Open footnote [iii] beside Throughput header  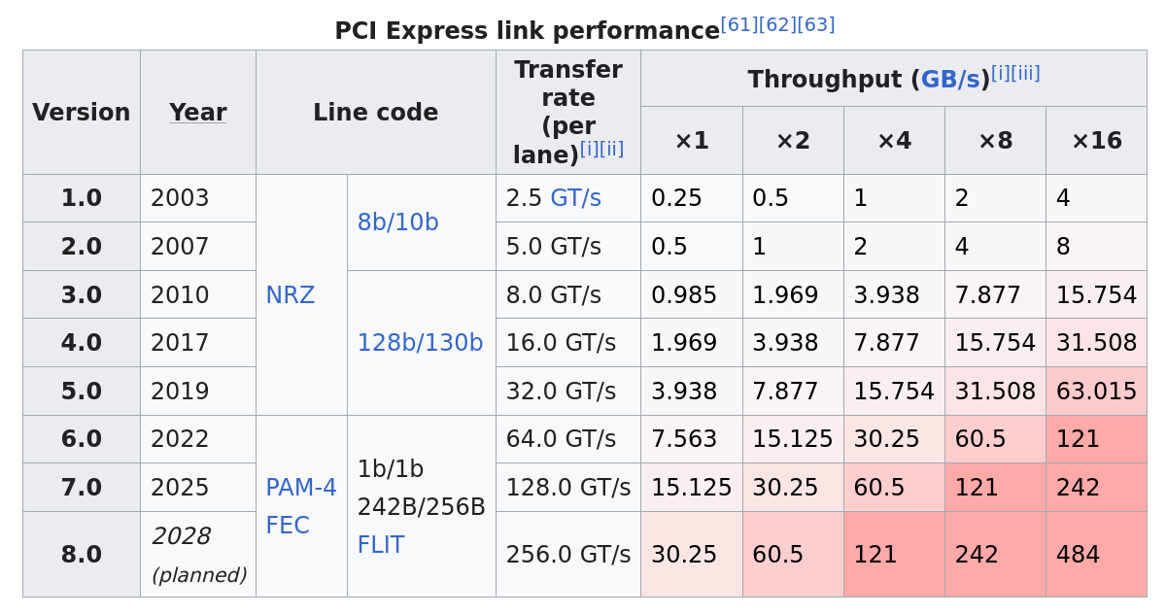[1028, 74]
